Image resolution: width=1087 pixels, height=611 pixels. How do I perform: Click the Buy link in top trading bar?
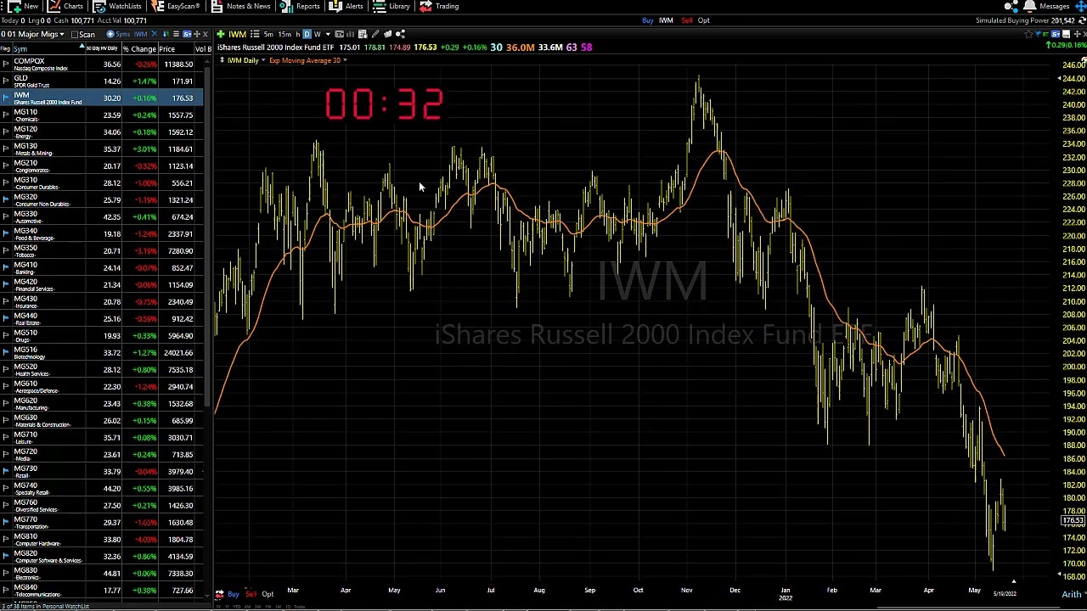tap(647, 20)
